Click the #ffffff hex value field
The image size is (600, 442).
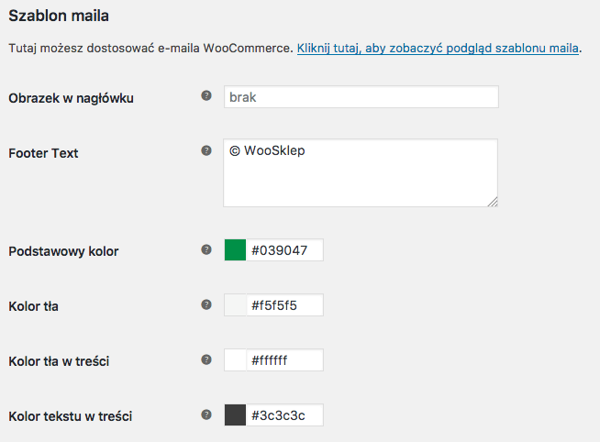(x=284, y=360)
